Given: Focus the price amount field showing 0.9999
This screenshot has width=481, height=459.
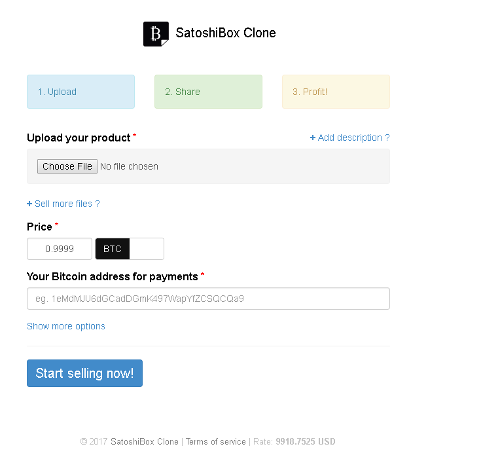Looking at the screenshot, I should [x=60, y=249].
